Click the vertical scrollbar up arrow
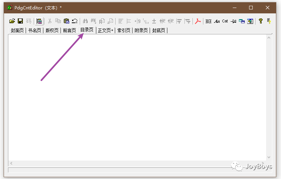The image size is (281, 179). (x=269, y=38)
